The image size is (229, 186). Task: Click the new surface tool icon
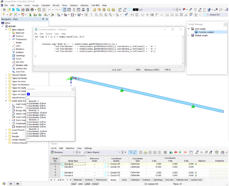tap(59, 15)
